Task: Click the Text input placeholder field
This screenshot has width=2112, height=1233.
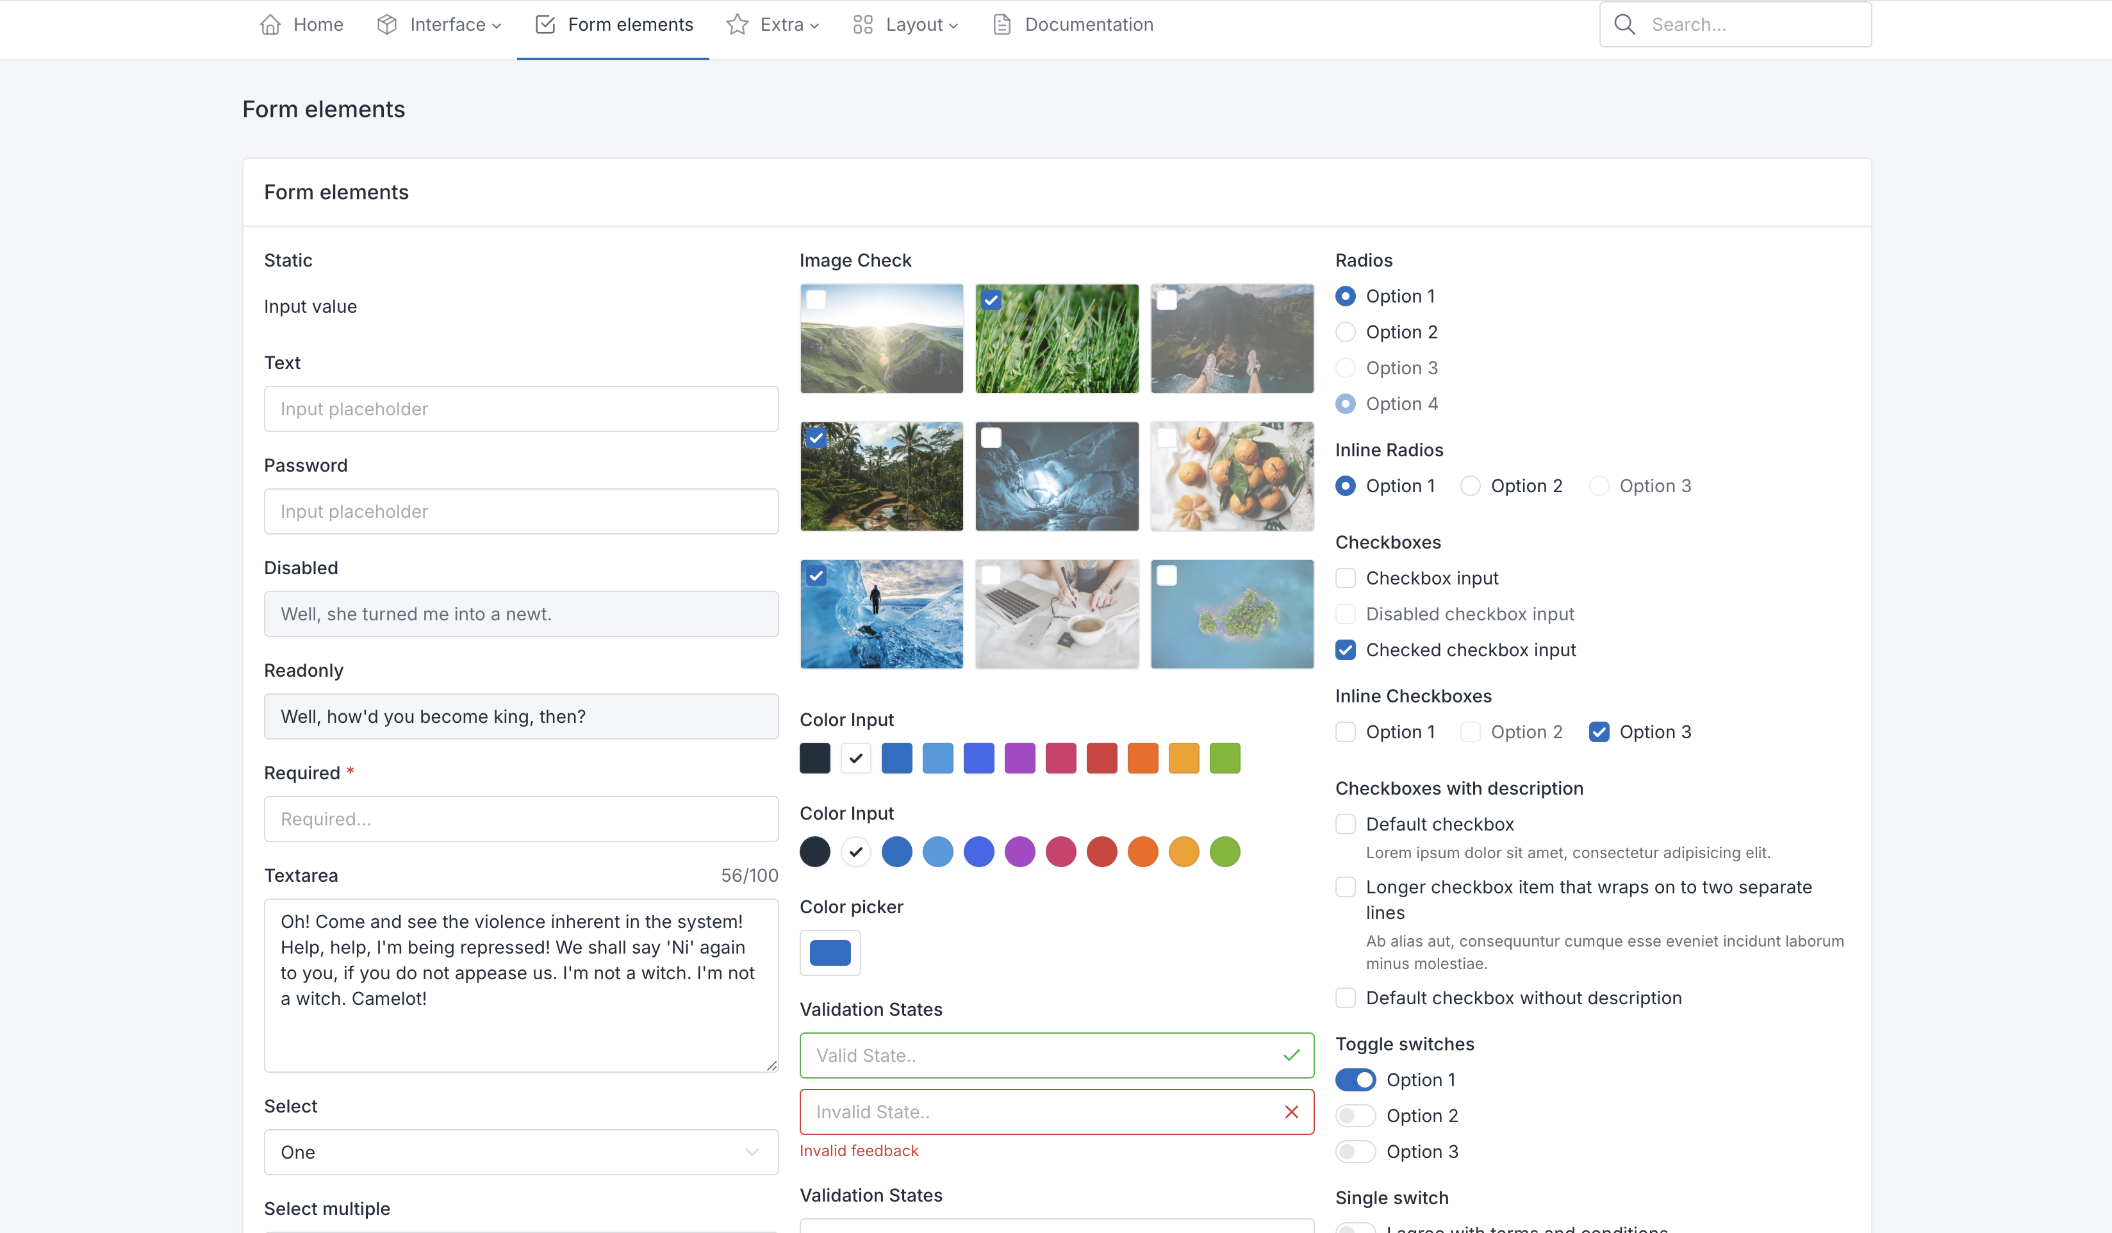Action: 520,409
